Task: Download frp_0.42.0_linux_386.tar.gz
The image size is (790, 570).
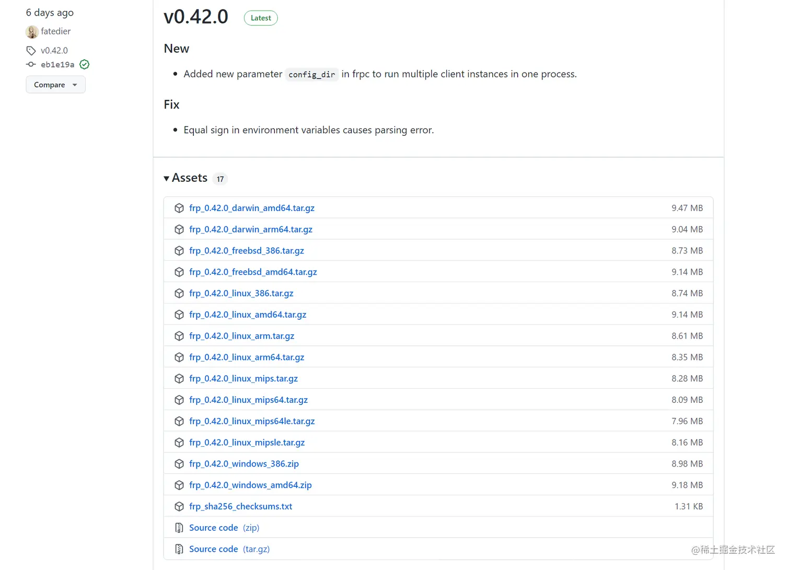Action: [x=241, y=294]
